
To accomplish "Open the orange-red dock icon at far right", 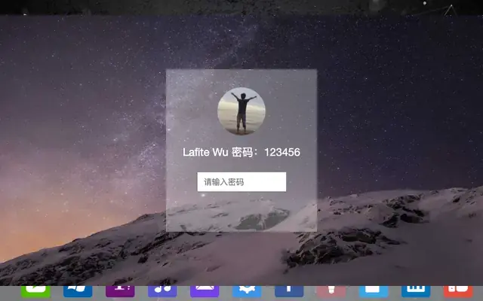I will [458, 291].
